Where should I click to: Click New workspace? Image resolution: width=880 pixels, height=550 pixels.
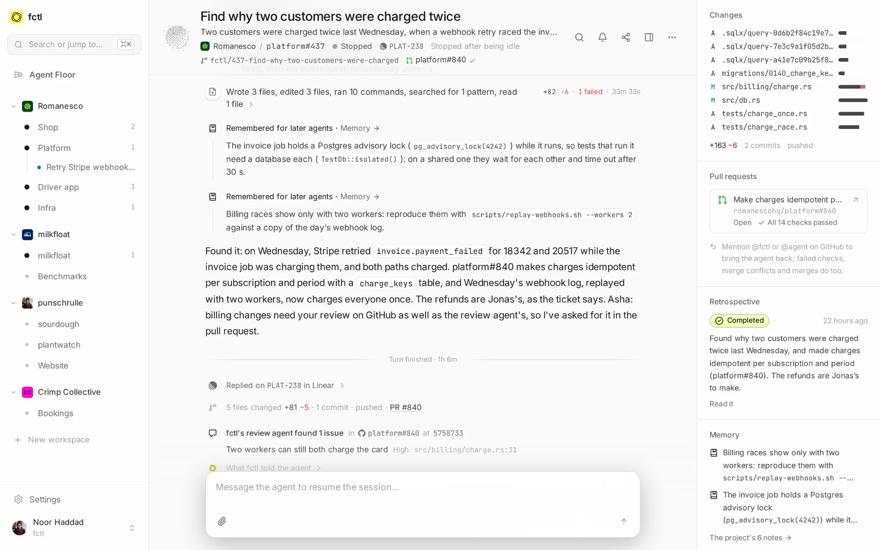pyautogui.click(x=52, y=440)
